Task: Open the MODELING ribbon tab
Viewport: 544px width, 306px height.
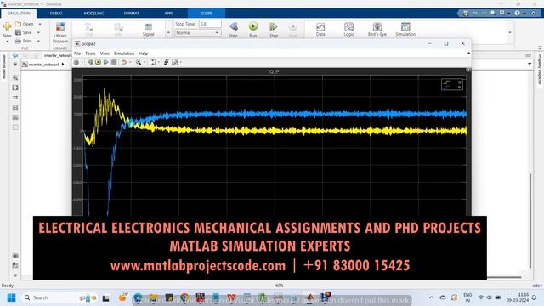Action: [93, 14]
